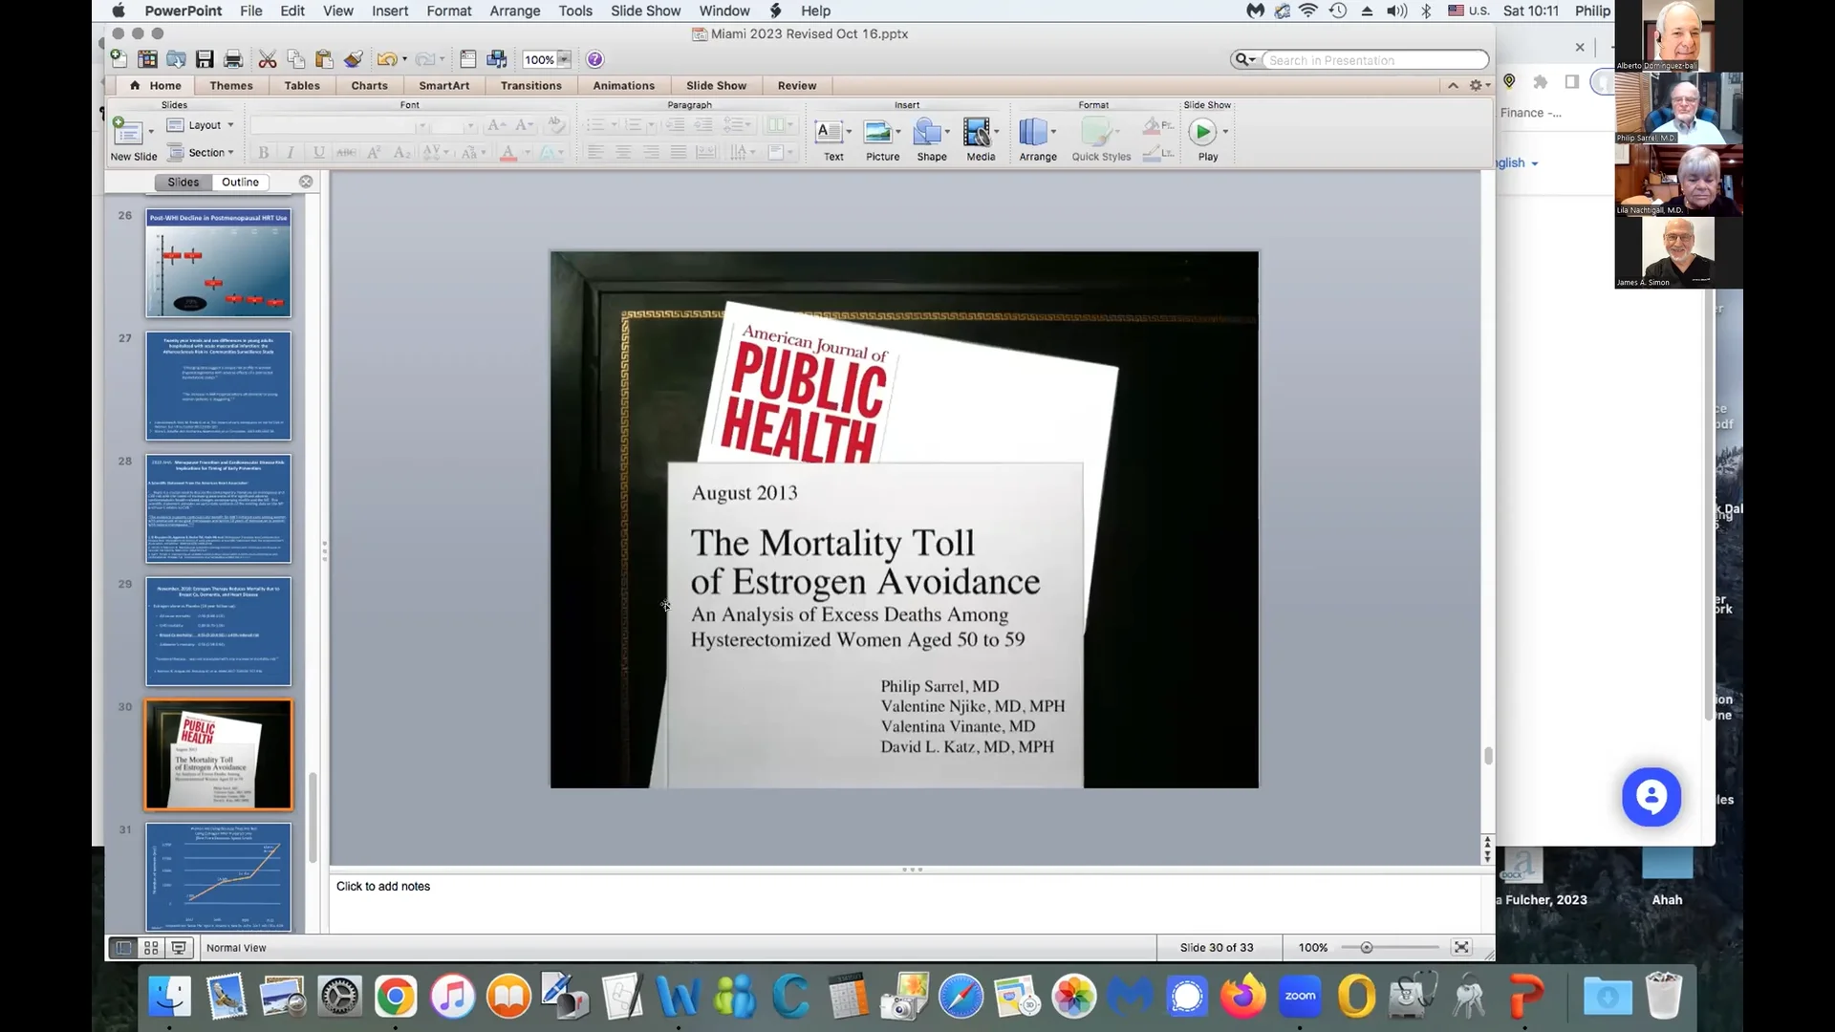Select slide 31 line chart thumbnail
Image resolution: width=1835 pixels, height=1032 pixels.
tap(218, 877)
